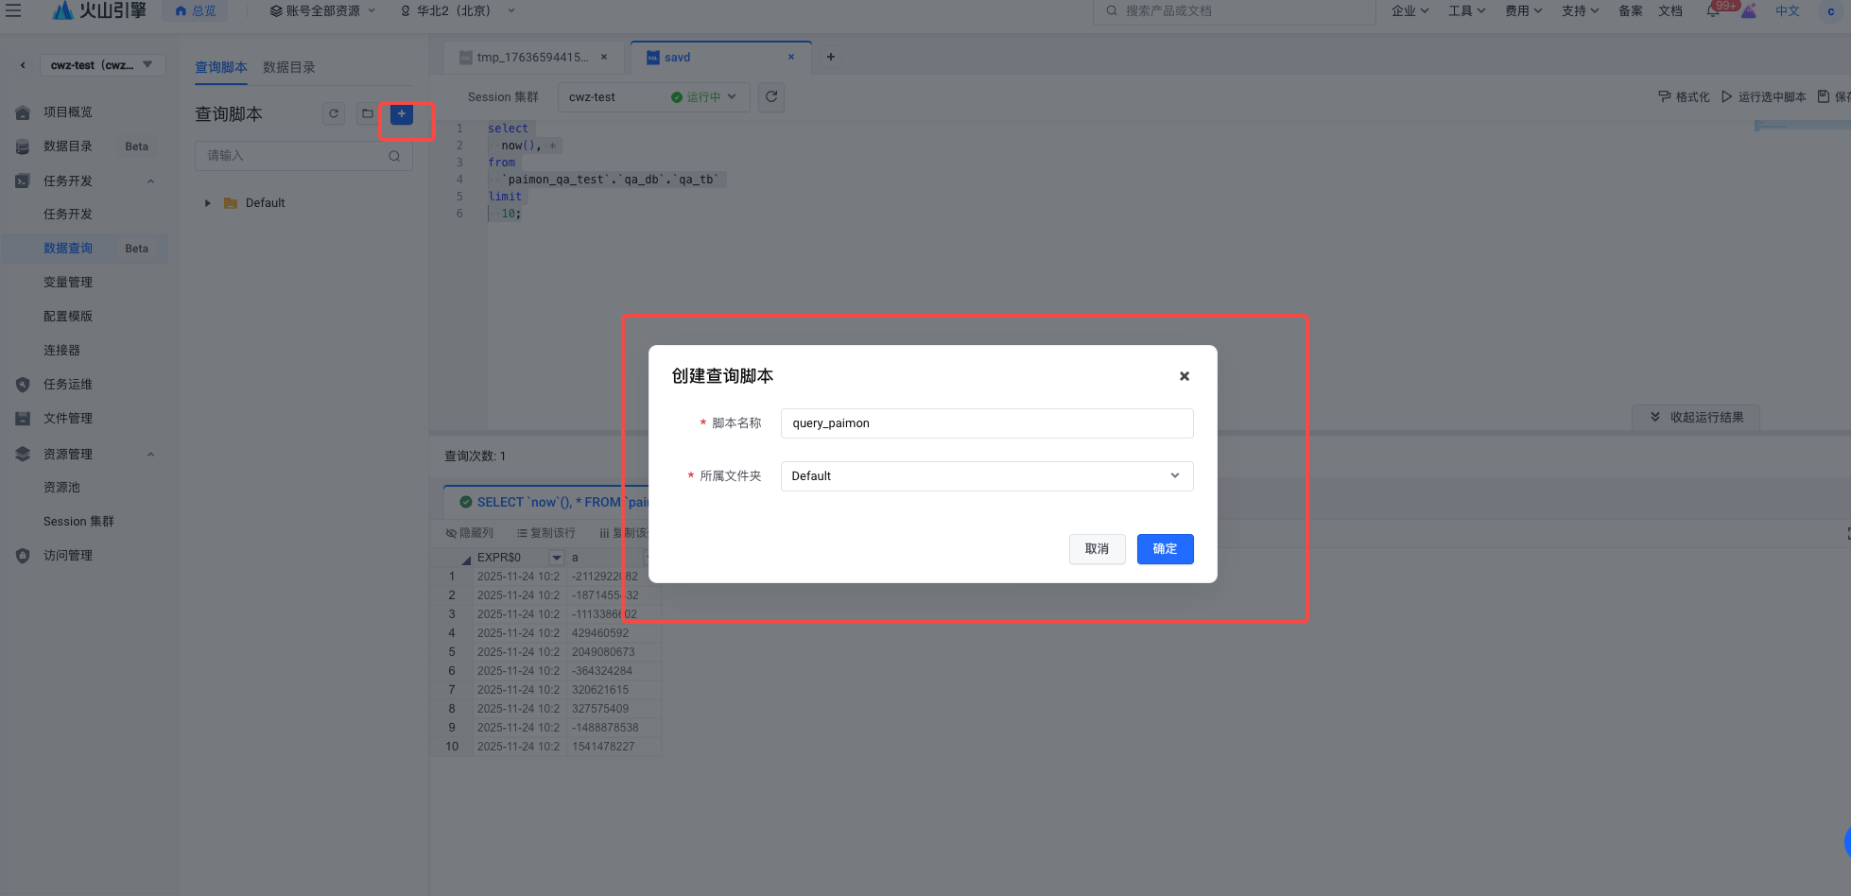Create a new folder in 查询脚本 panel
The width and height of the screenshot is (1851, 896).
(368, 113)
